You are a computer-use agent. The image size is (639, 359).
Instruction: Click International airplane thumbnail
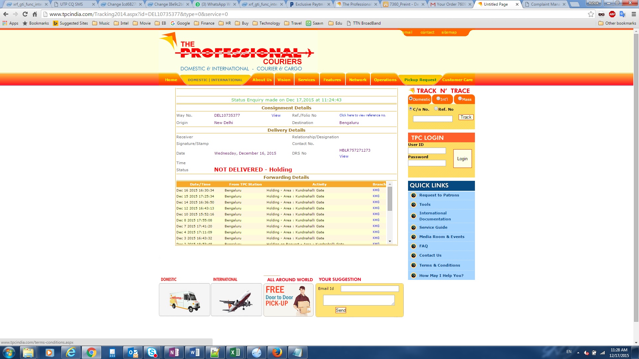click(x=236, y=300)
